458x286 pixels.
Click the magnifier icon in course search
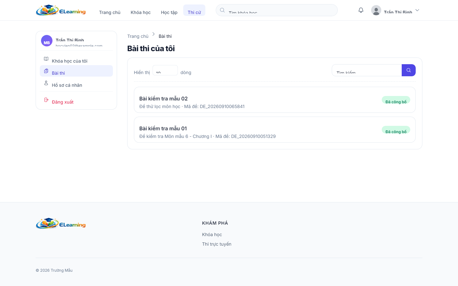(222, 10)
